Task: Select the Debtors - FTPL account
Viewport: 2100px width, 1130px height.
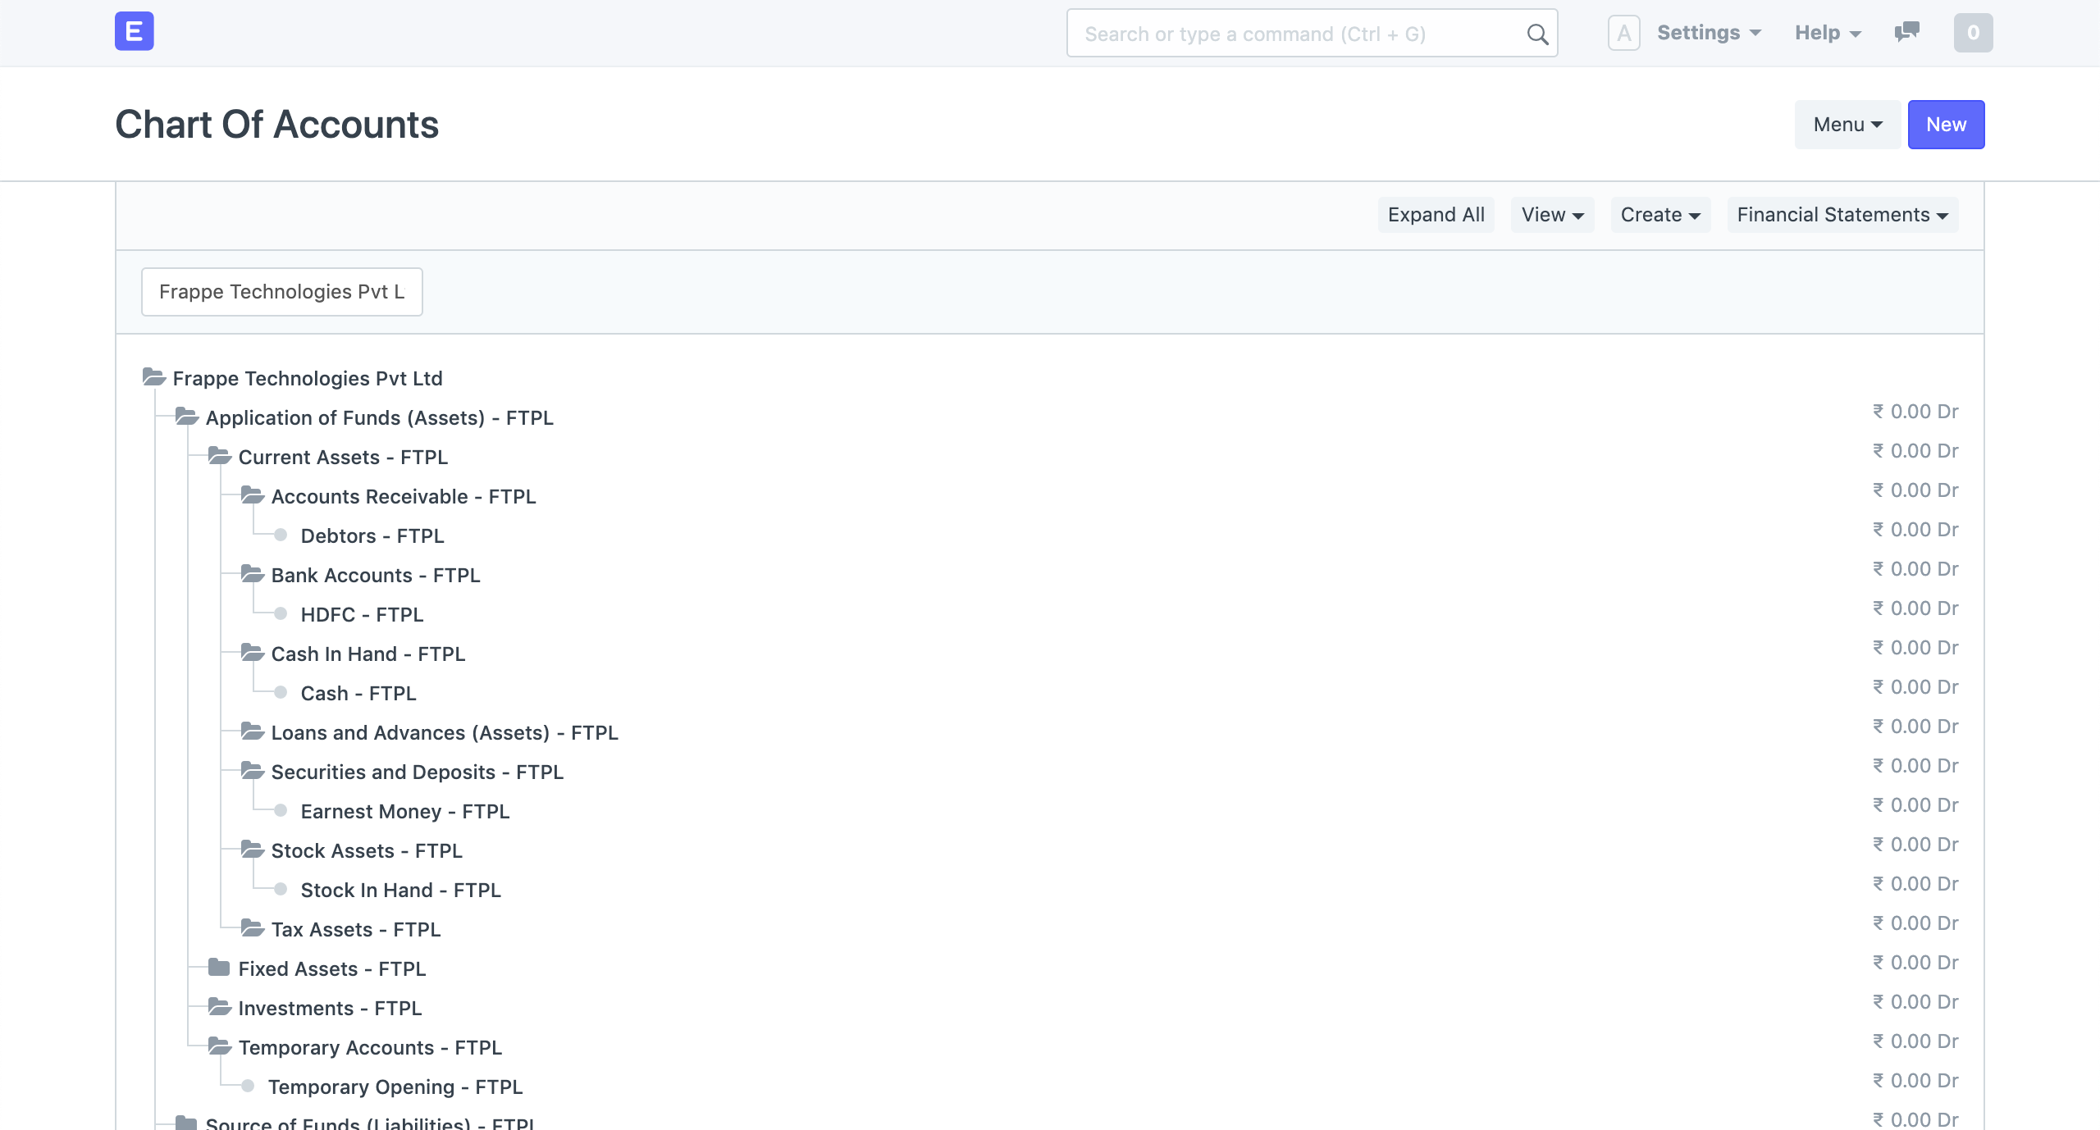Action: [x=372, y=535]
